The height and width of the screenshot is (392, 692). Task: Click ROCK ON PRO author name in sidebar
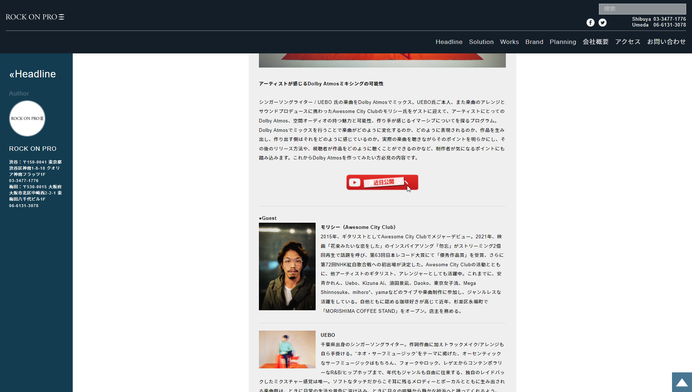tap(33, 149)
